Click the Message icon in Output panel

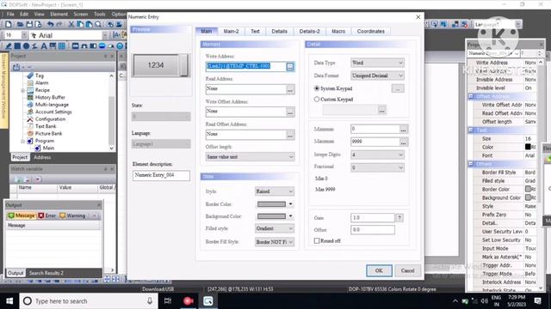point(11,215)
